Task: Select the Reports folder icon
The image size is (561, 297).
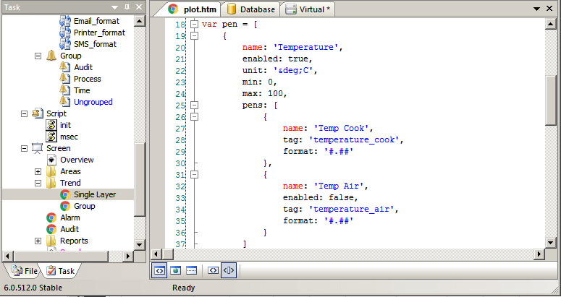Action: [51, 241]
